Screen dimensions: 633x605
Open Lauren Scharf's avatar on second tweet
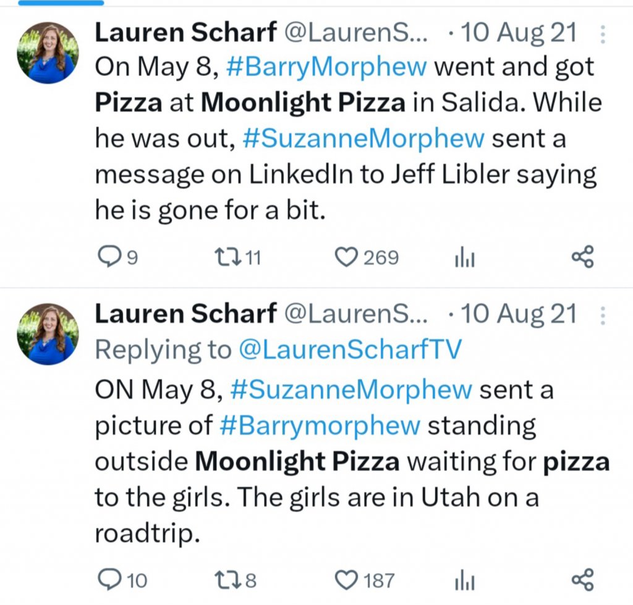point(48,333)
